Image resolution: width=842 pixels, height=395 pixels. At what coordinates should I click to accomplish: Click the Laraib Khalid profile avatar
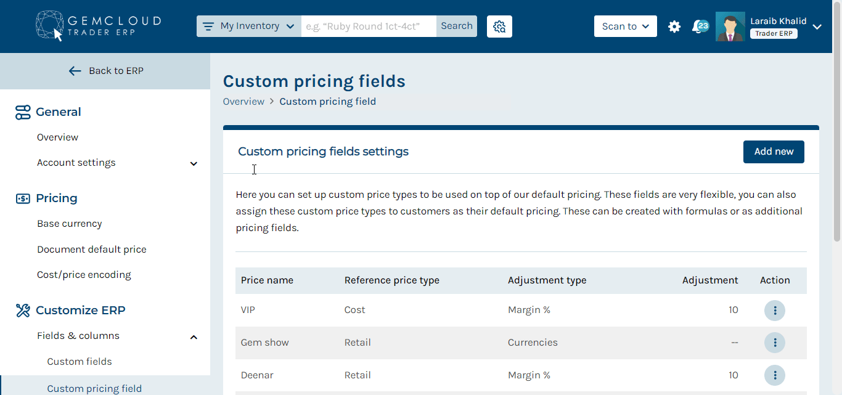730,26
